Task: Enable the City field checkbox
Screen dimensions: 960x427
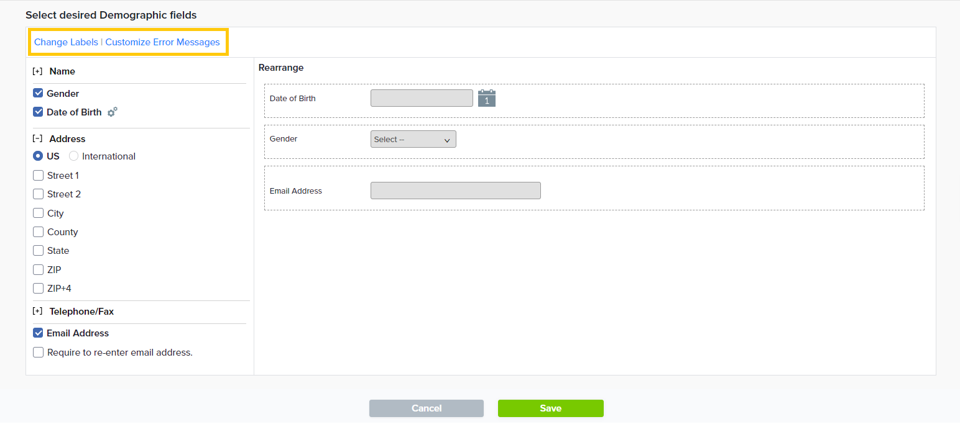Action: [39, 213]
